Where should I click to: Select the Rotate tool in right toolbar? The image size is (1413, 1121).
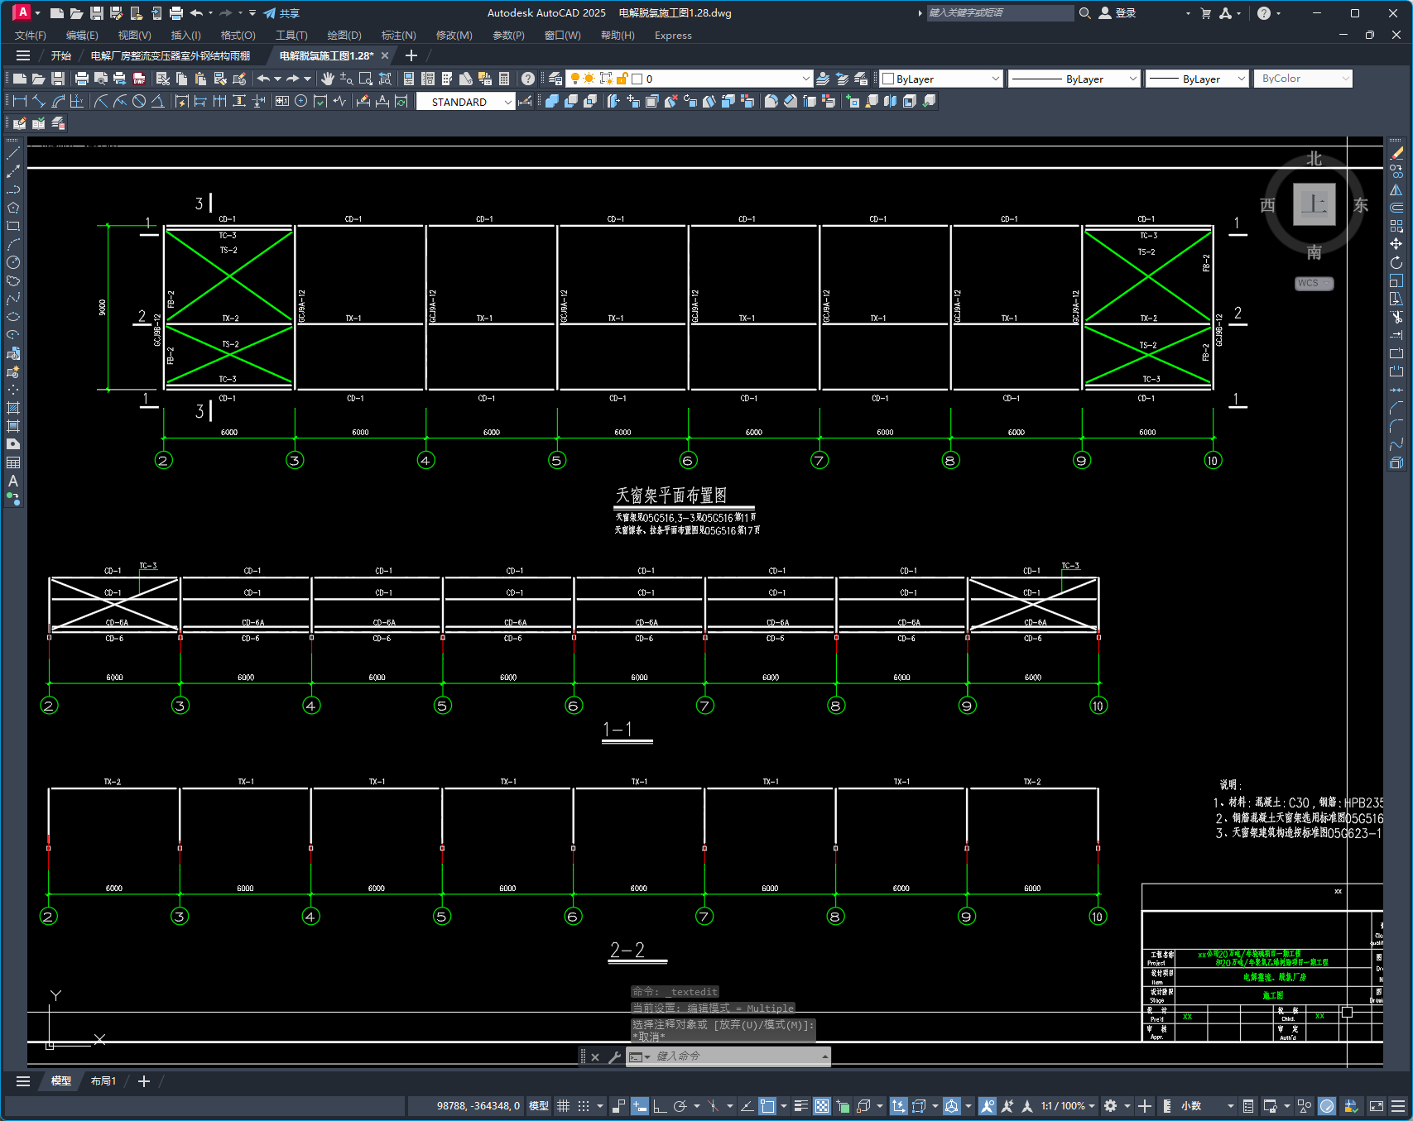pos(1396,262)
